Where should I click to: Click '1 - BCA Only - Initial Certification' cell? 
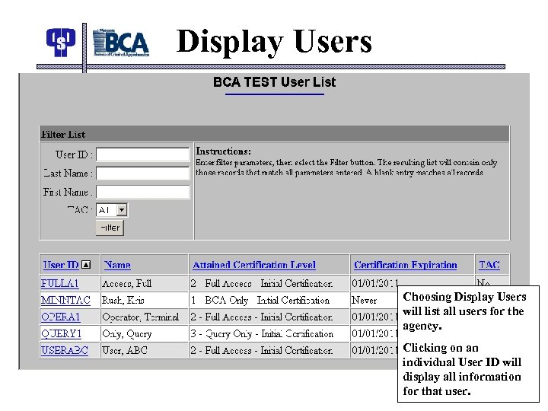[269, 300]
